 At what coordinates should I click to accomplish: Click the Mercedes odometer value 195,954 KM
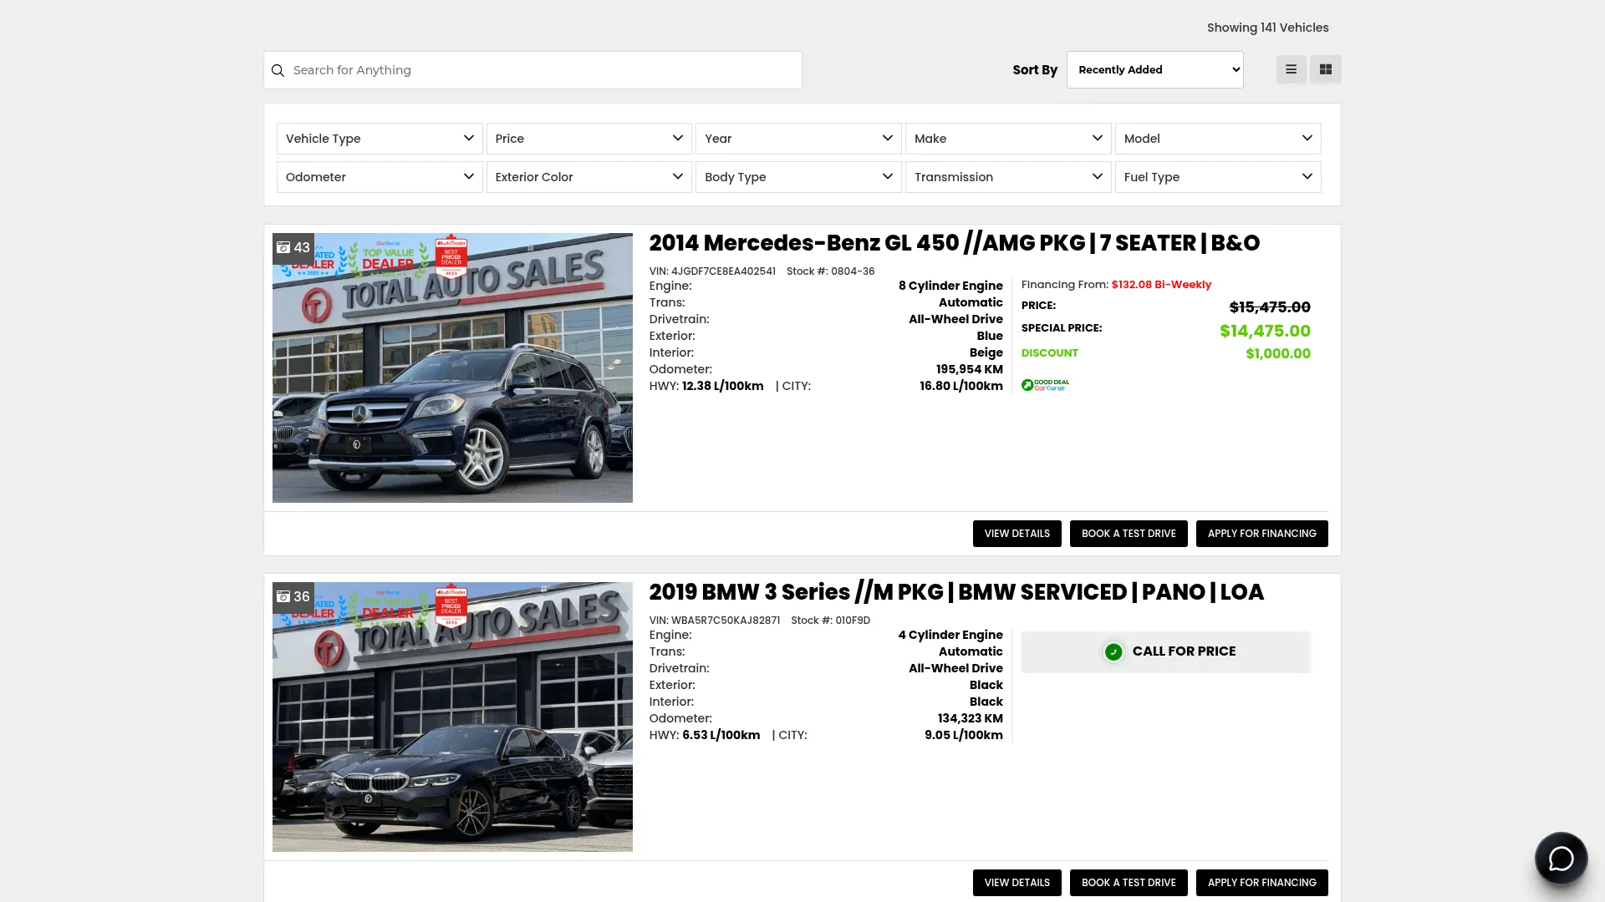969,369
